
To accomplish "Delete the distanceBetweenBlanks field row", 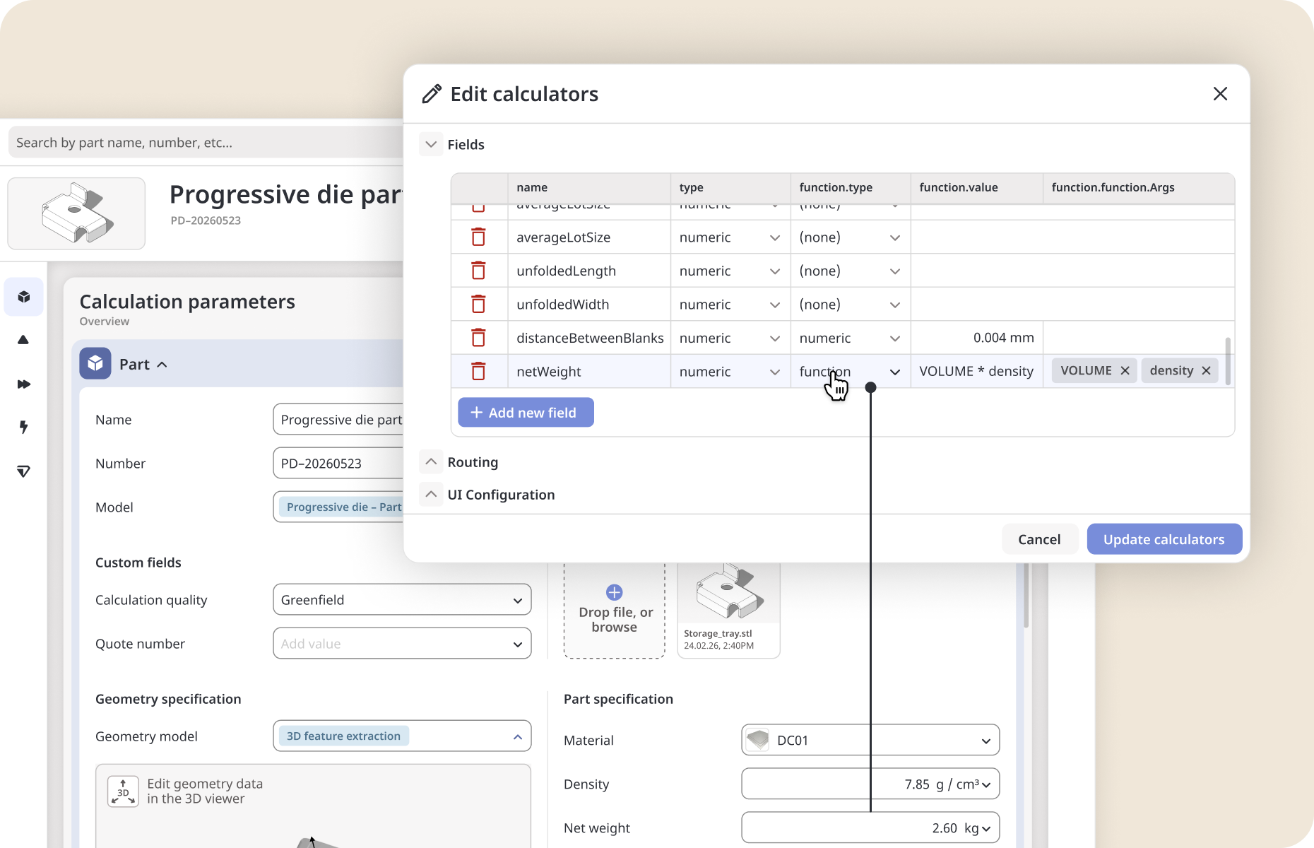I will point(478,338).
